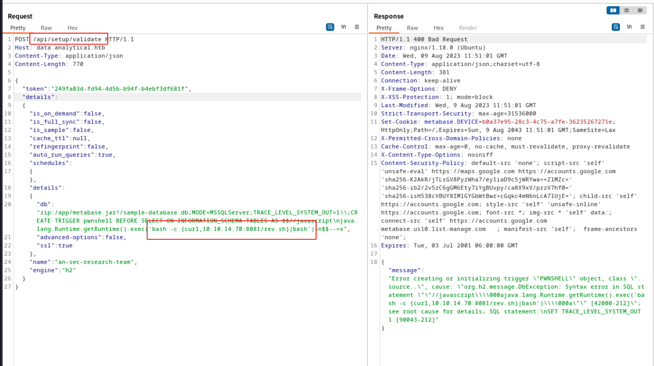The width and height of the screenshot is (654, 366).
Task: Click the /api/setup/validate request path
Action: [67, 39]
